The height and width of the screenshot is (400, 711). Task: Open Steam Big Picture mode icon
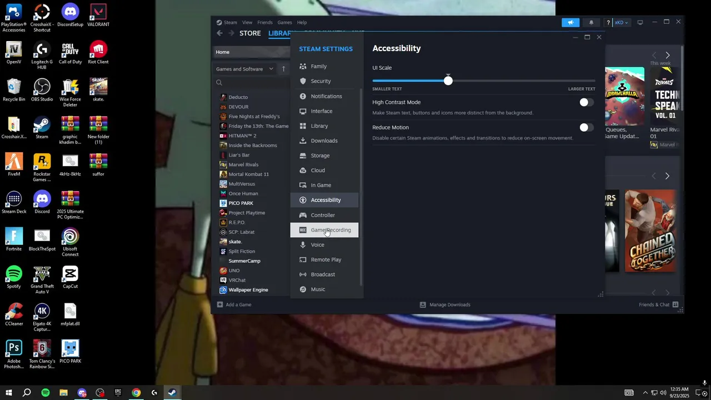tap(640, 22)
